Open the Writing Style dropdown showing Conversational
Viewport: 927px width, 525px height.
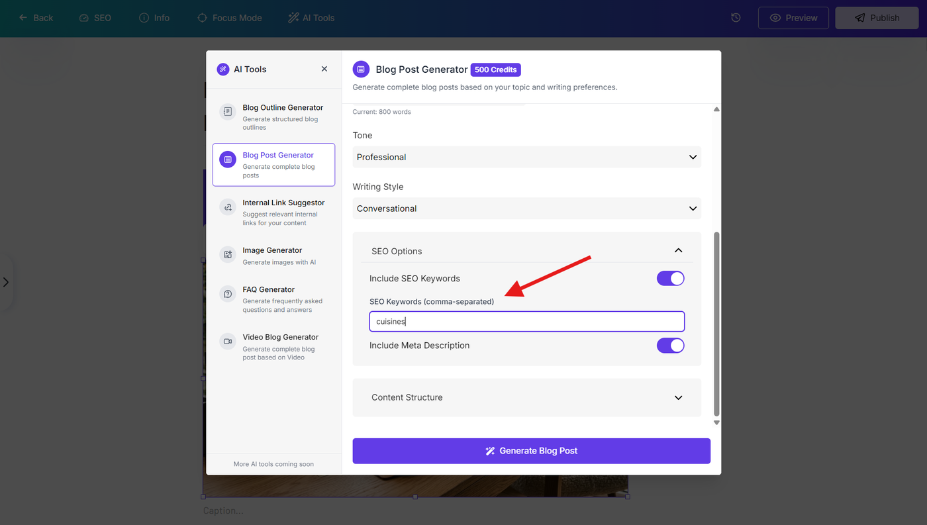click(526, 209)
